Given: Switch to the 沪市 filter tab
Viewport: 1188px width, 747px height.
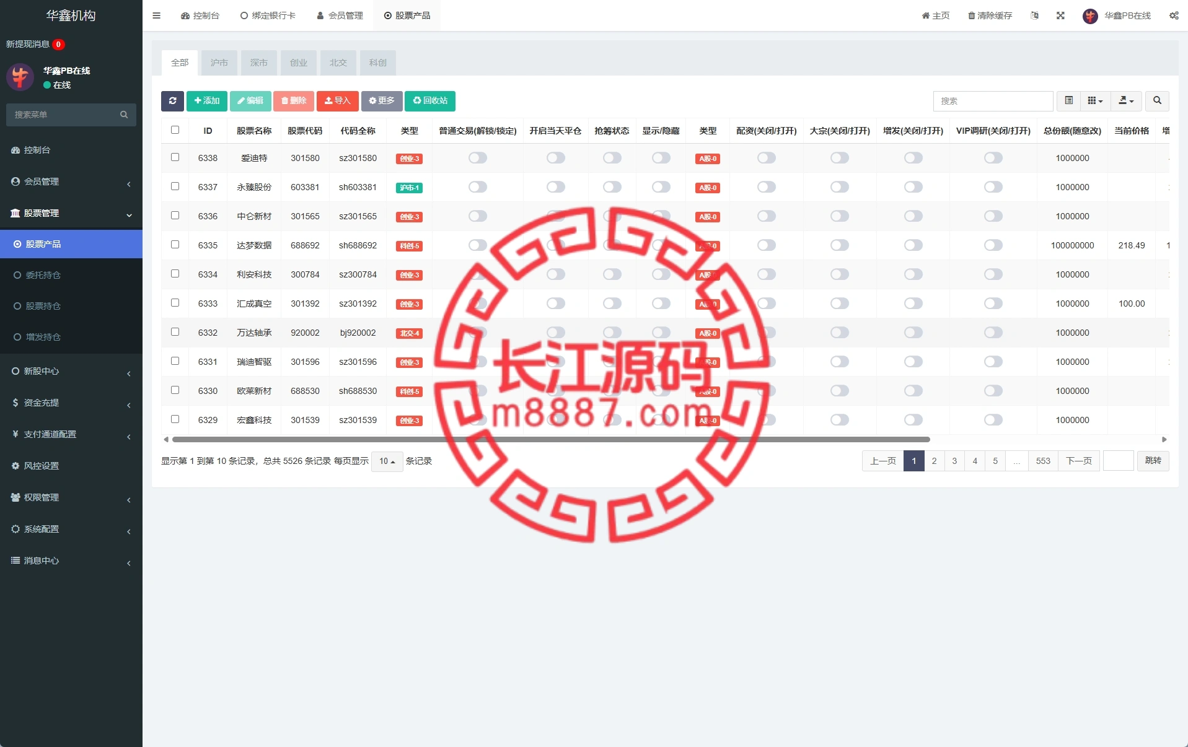Looking at the screenshot, I should pyautogui.click(x=219, y=63).
